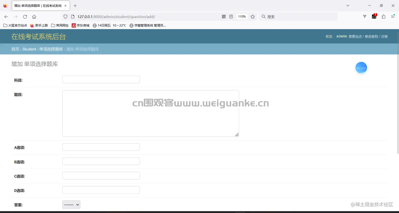Open the extension icon with red badge
Viewport: 399px width, 213px height.
pos(374,16)
